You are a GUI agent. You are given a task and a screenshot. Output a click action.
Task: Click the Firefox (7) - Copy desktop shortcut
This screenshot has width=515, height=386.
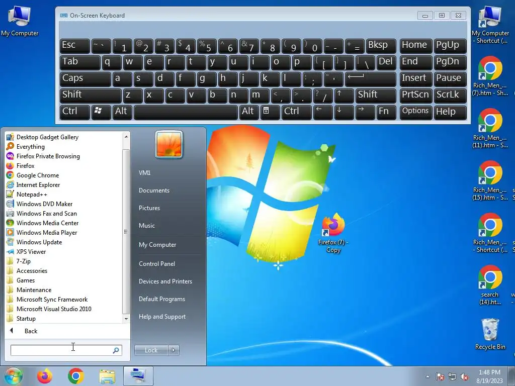(333, 233)
